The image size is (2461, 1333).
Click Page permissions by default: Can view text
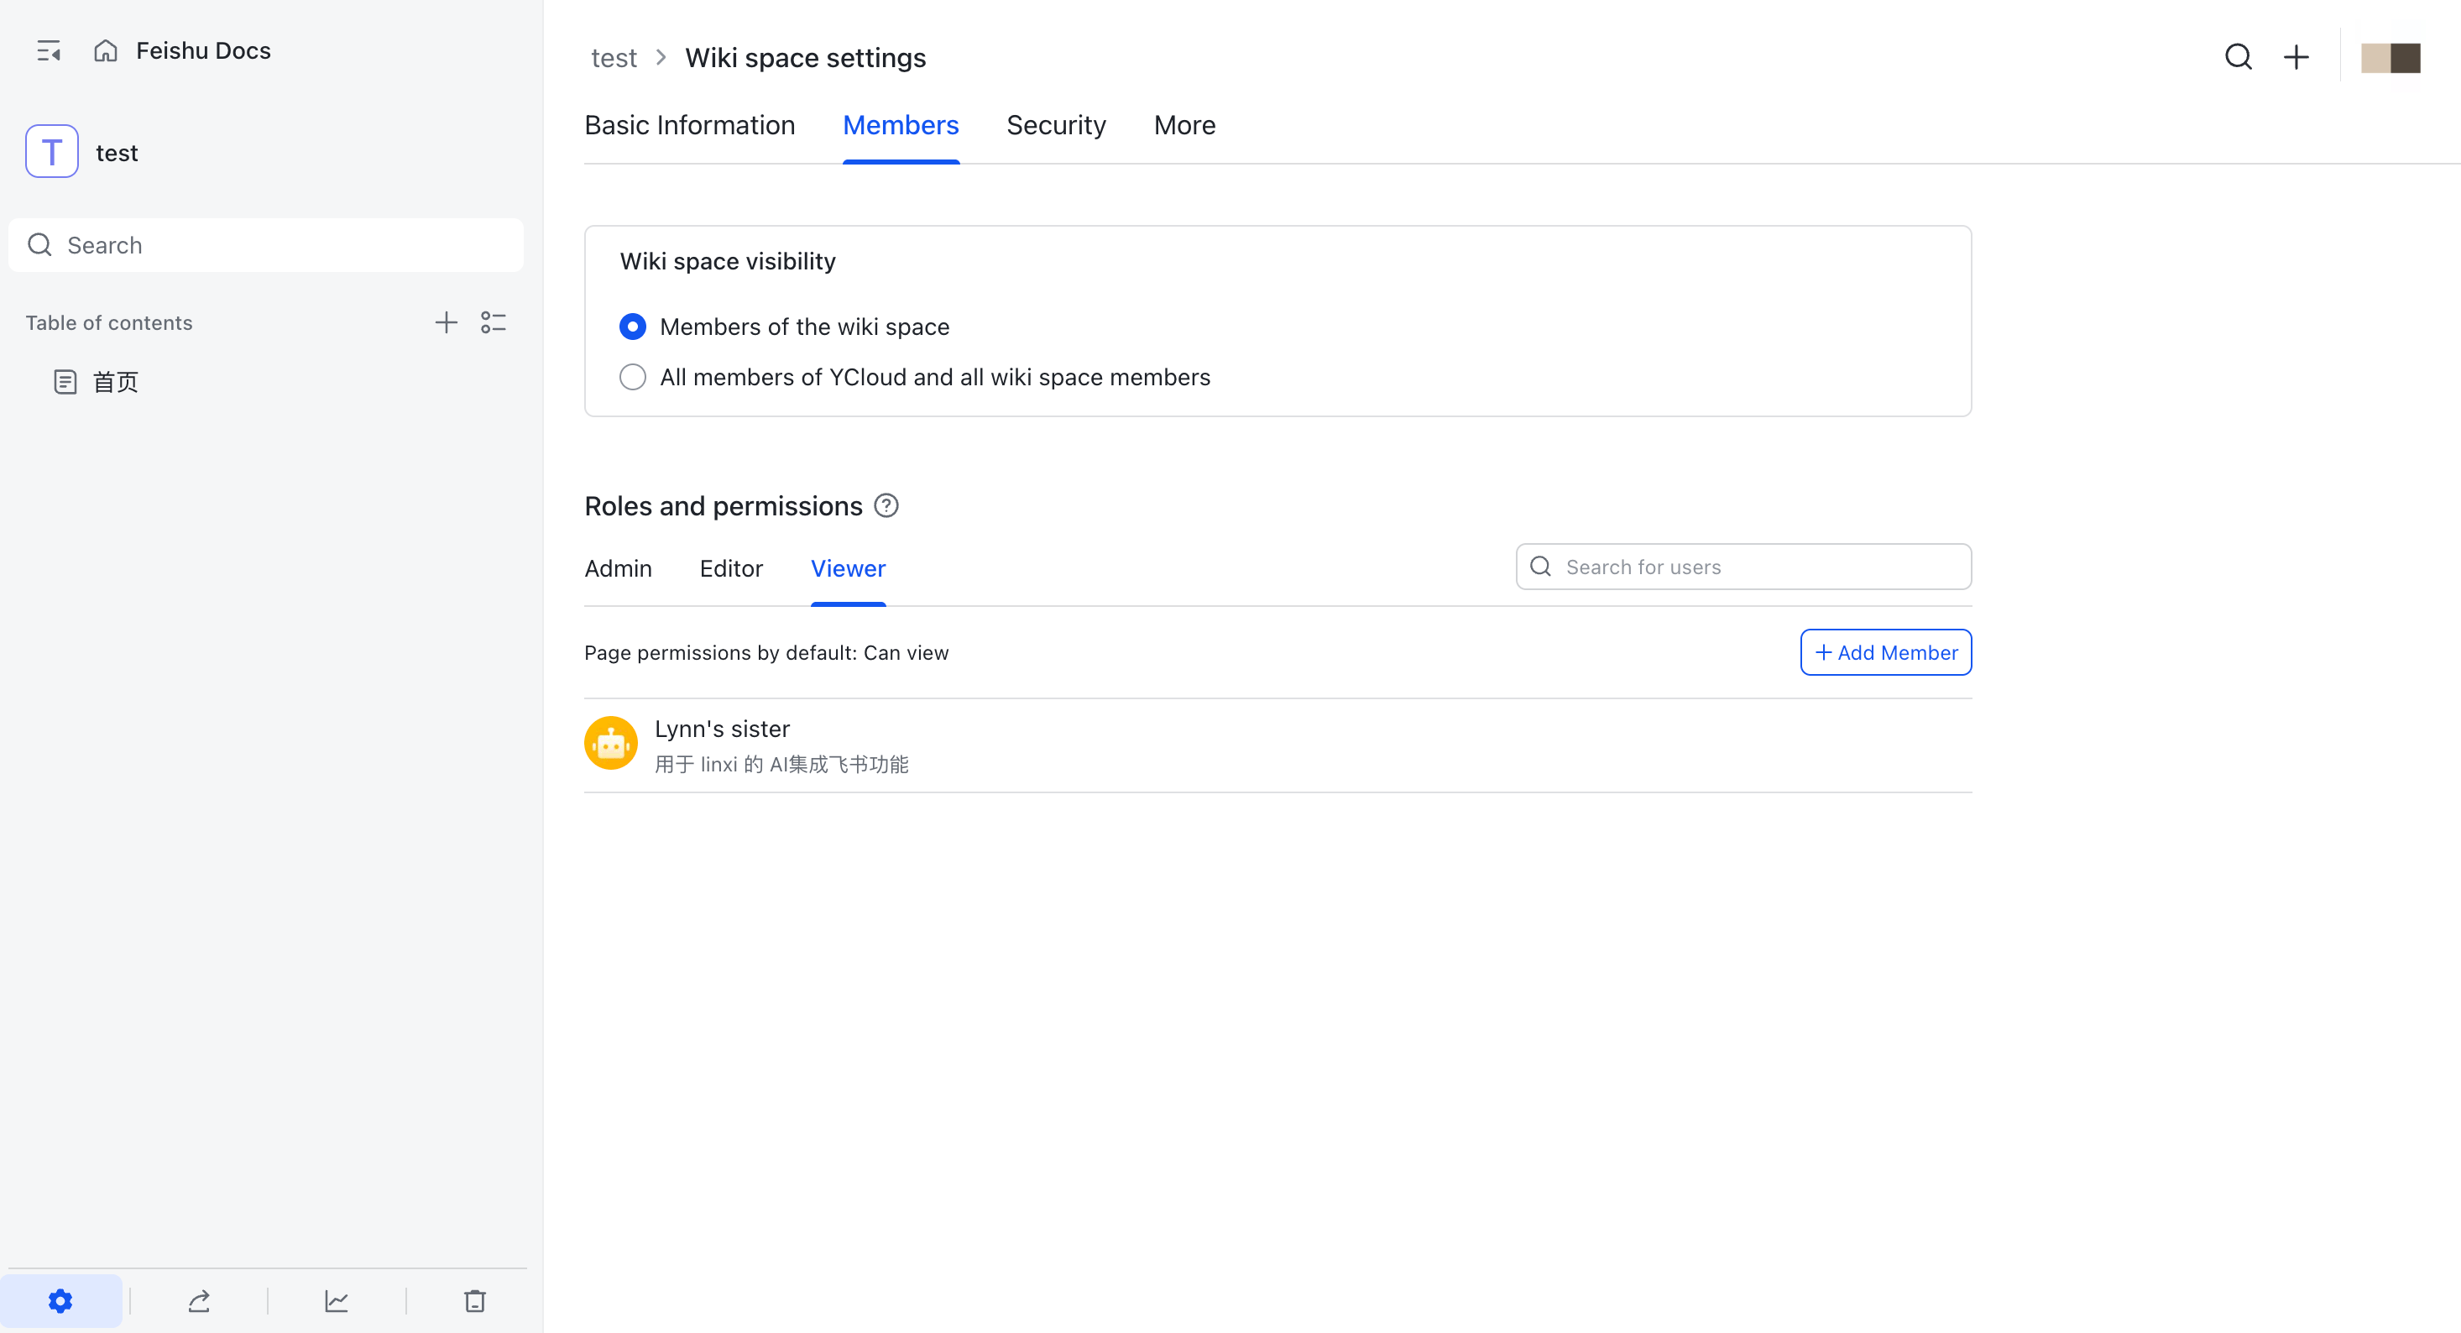point(766,652)
